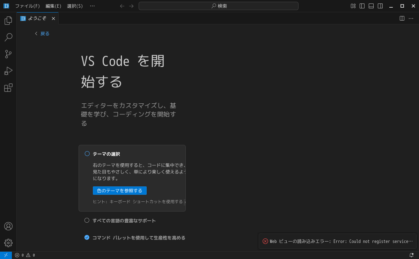Go back with the left arrow navigation icon
Image resolution: width=419 pixels, height=259 pixels.
coord(122,6)
